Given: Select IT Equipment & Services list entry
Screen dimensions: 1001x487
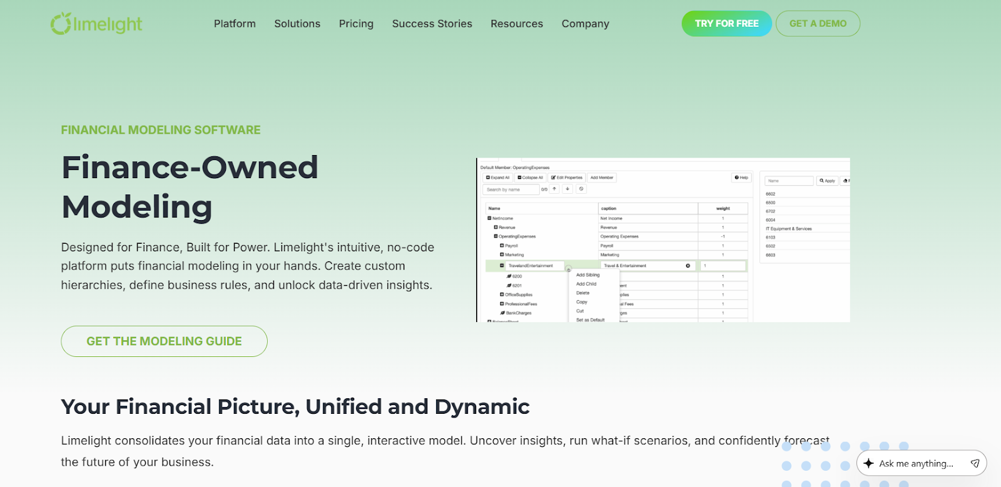Looking at the screenshot, I should (x=788, y=229).
